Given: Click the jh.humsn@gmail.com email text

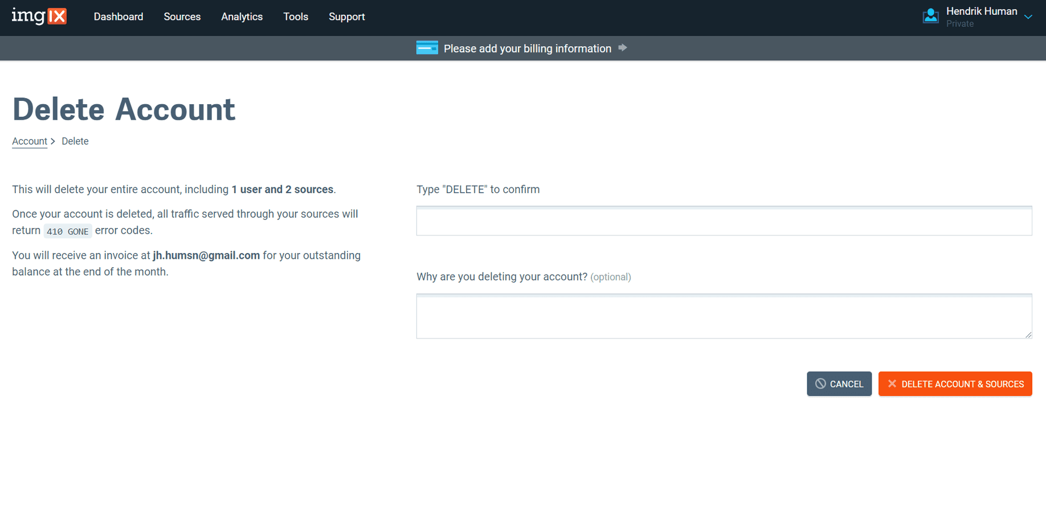Looking at the screenshot, I should tap(206, 255).
